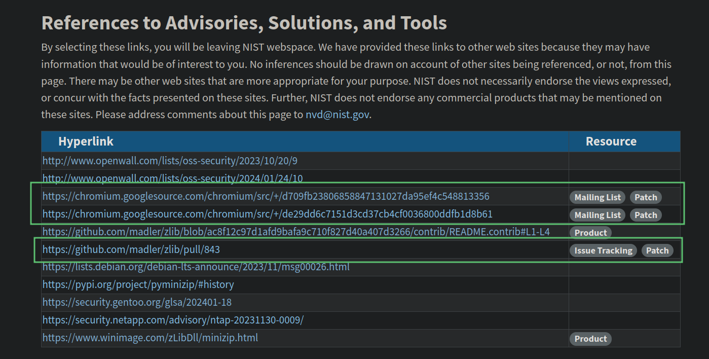Open the openwall oss-security 2023/10/20/9 link

(x=170, y=161)
